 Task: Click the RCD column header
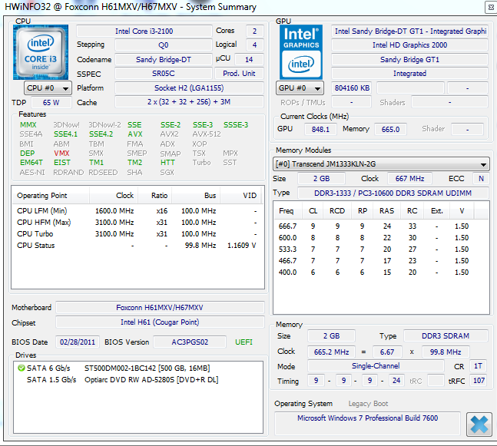(x=337, y=211)
